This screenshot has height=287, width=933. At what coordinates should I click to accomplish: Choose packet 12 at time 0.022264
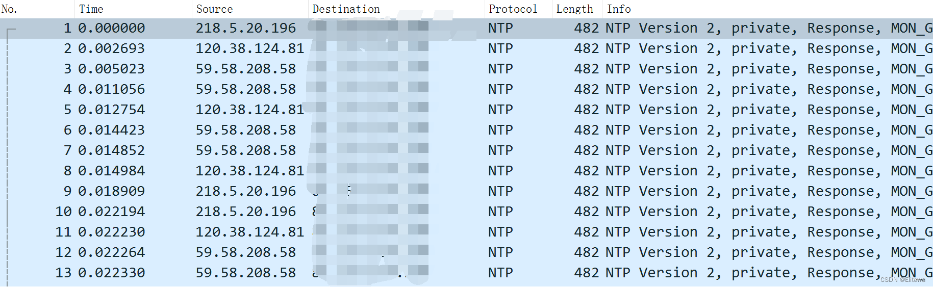[111, 253]
